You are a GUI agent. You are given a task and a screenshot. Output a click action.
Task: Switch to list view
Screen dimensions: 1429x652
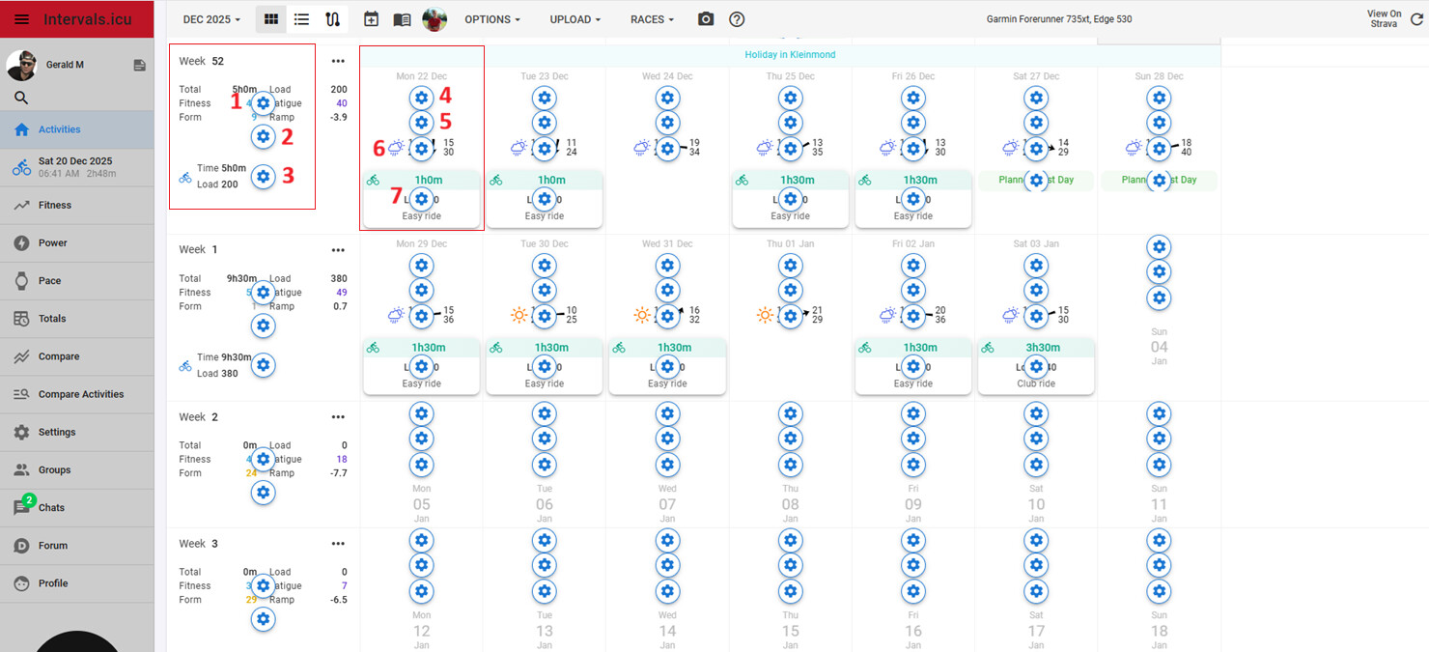(301, 19)
